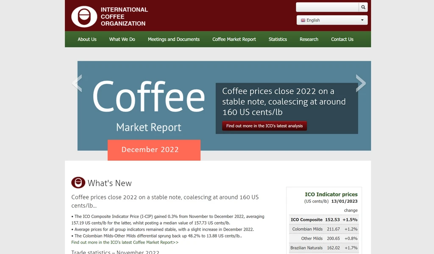
Task: Open the What We Do menu
Action: point(122,39)
